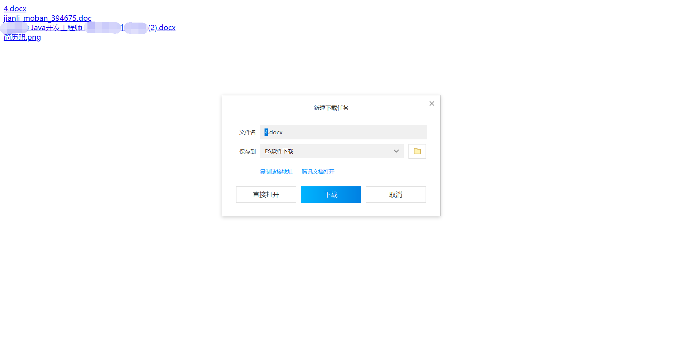
Task: Click the 新建下载任务 dialog title
Action: tap(330, 108)
